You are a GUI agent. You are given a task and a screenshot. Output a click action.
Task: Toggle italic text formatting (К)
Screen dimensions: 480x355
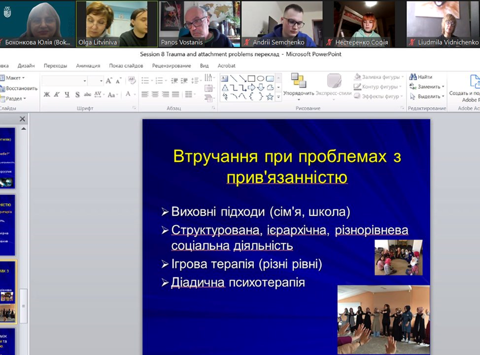click(x=57, y=94)
